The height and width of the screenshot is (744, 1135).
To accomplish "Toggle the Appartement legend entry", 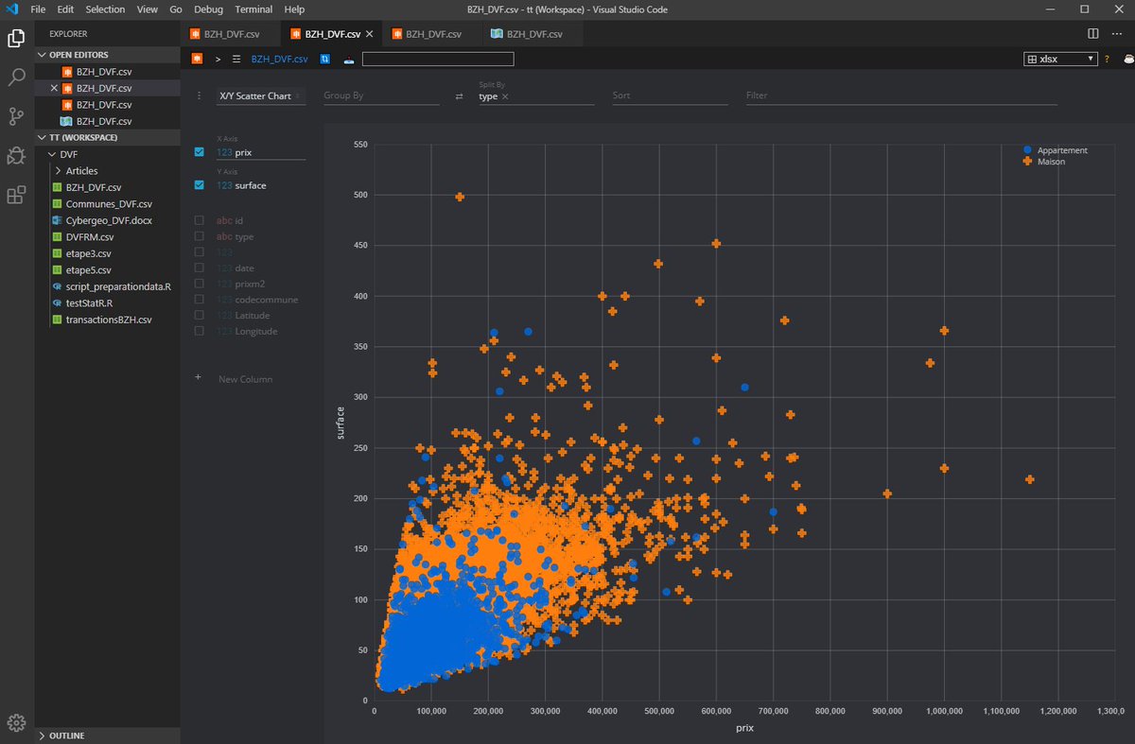I will 1056,150.
